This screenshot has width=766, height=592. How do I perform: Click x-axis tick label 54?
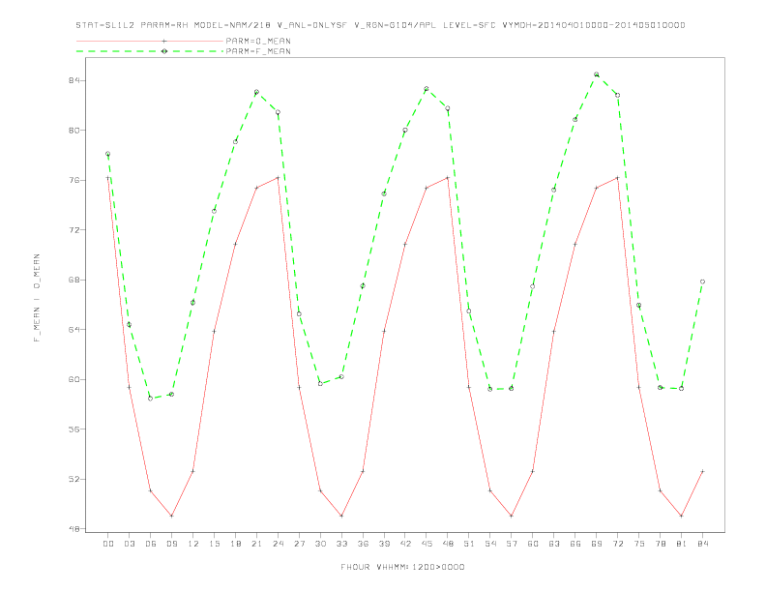(490, 544)
